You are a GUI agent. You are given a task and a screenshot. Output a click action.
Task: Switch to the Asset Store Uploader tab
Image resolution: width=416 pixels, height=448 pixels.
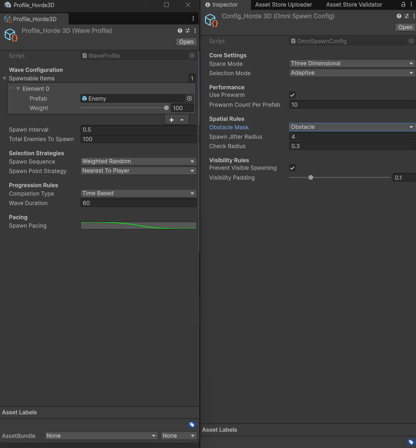283,5
